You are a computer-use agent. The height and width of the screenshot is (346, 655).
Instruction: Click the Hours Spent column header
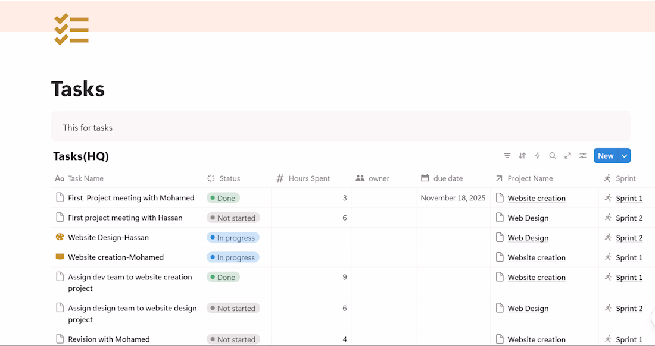(308, 178)
